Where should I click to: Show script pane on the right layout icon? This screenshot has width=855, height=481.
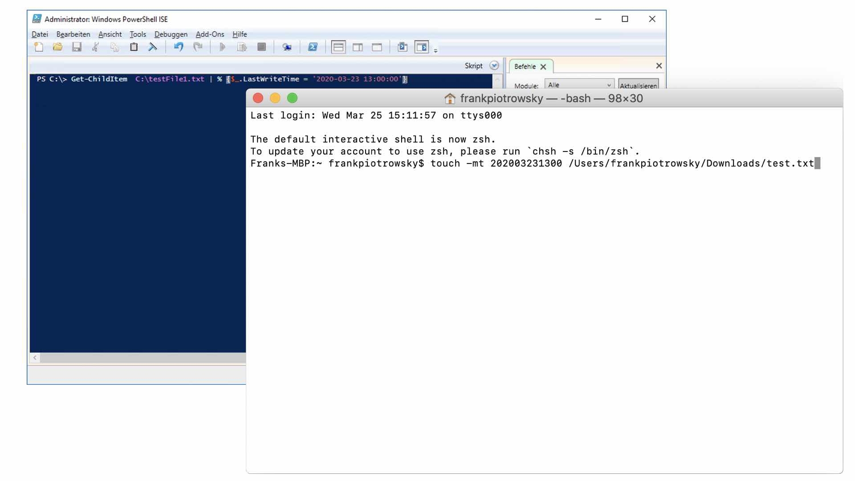[358, 47]
